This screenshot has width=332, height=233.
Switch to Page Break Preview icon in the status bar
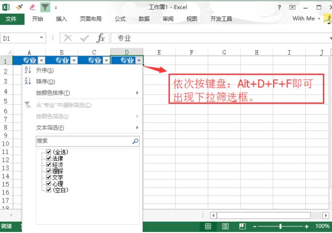coord(242,226)
